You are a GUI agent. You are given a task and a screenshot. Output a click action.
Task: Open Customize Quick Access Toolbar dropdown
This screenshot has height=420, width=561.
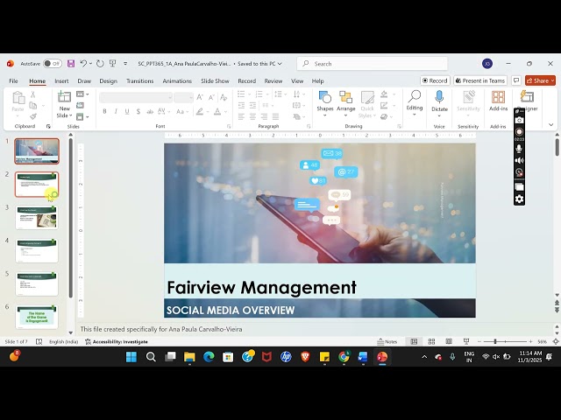[x=125, y=64]
